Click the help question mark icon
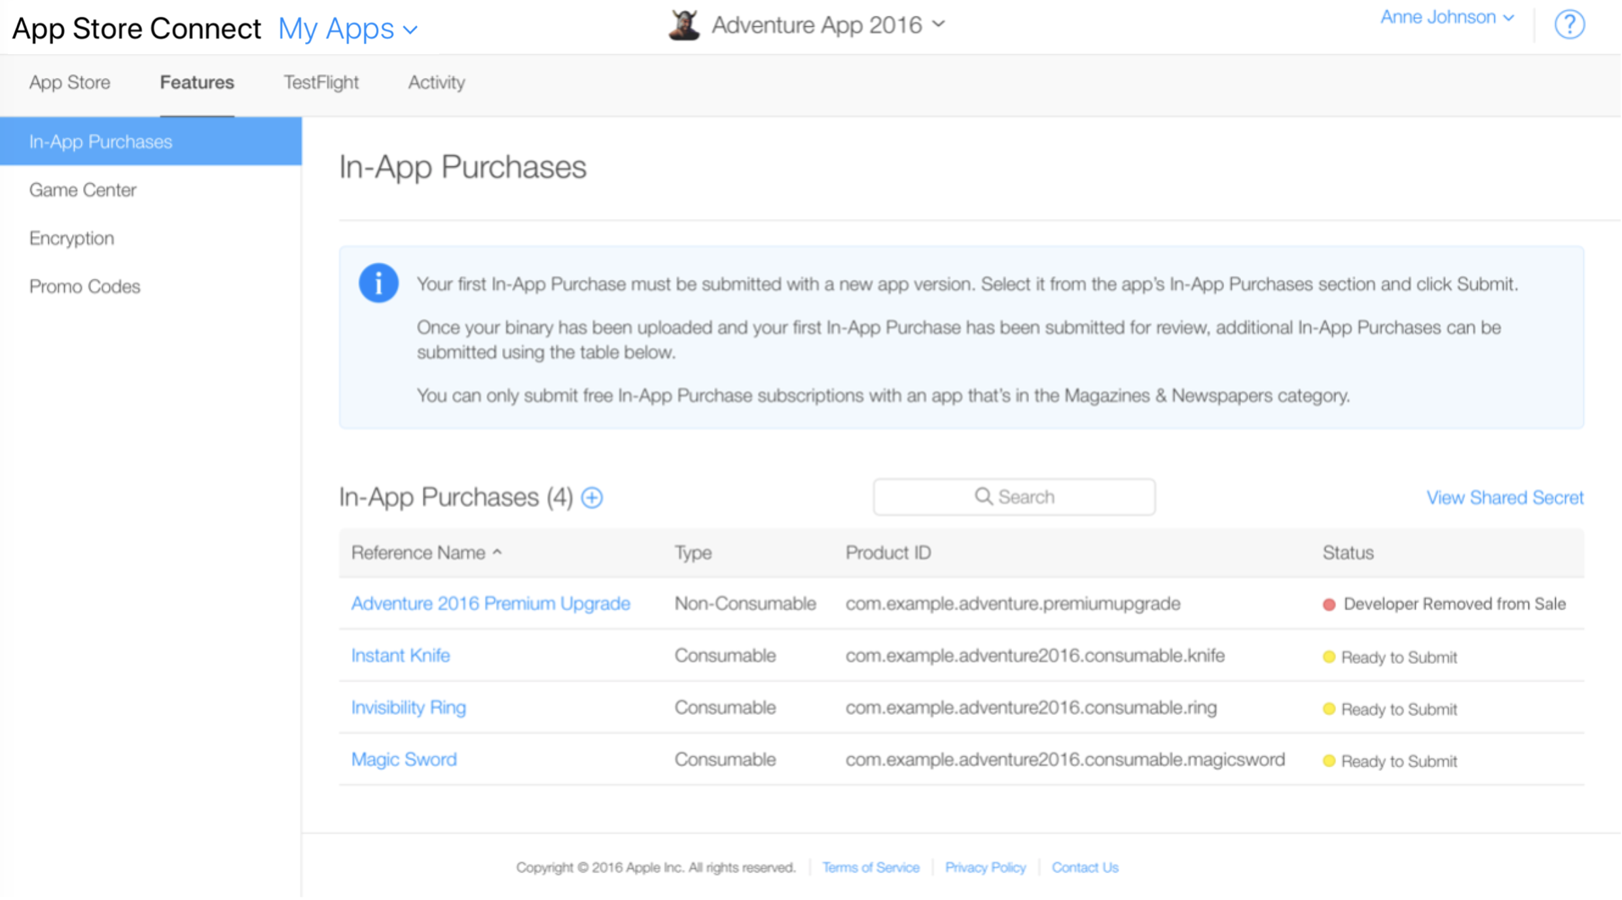The width and height of the screenshot is (1622, 900). (x=1569, y=25)
